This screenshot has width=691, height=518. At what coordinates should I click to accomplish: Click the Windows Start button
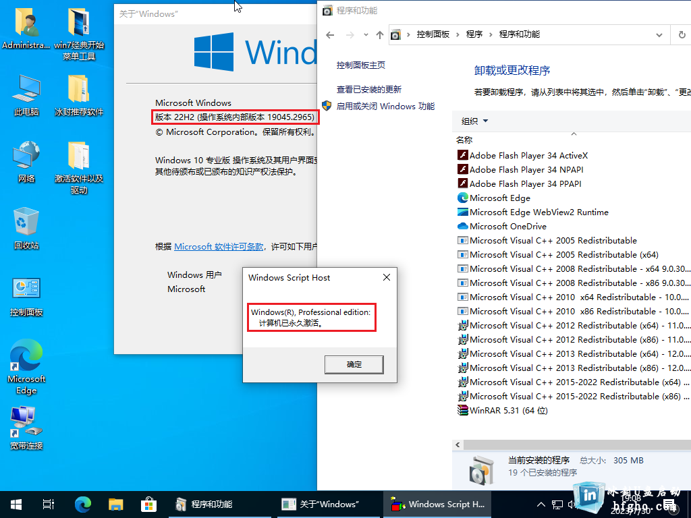(16, 504)
